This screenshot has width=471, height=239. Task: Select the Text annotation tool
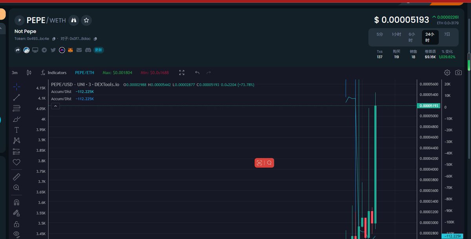pyautogui.click(x=16, y=130)
